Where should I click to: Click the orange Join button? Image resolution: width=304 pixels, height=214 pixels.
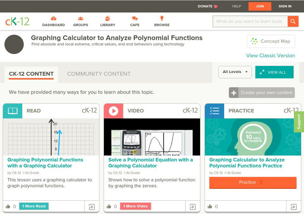[260, 6]
